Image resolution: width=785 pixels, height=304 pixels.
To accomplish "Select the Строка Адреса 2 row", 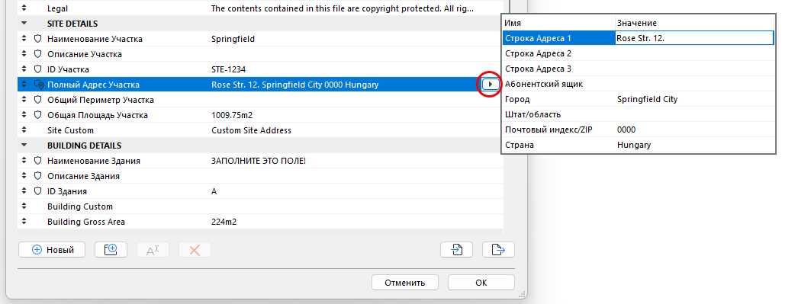I will (639, 53).
